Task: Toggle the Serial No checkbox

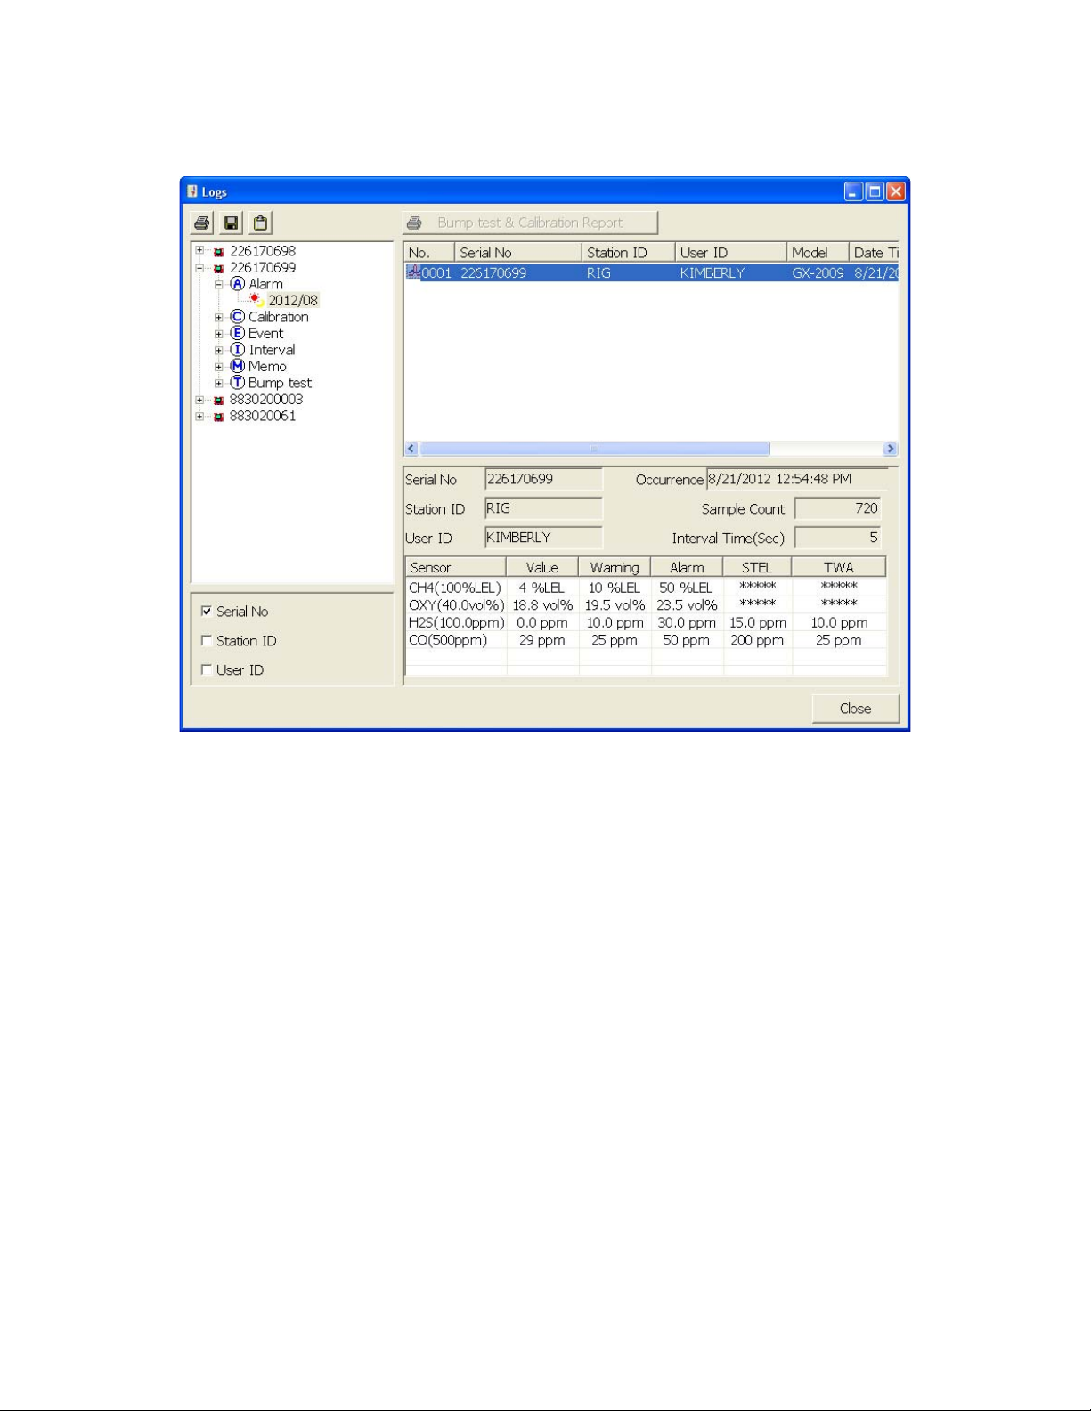Action: click(207, 612)
